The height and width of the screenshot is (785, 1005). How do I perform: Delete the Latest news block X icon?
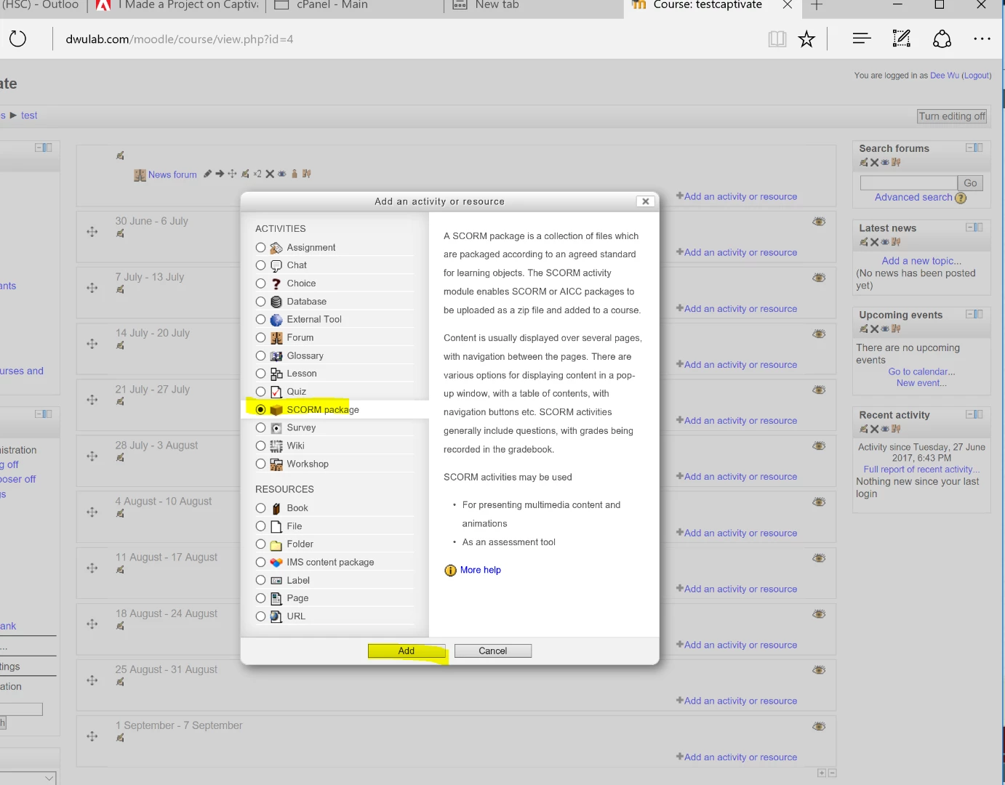click(x=874, y=242)
